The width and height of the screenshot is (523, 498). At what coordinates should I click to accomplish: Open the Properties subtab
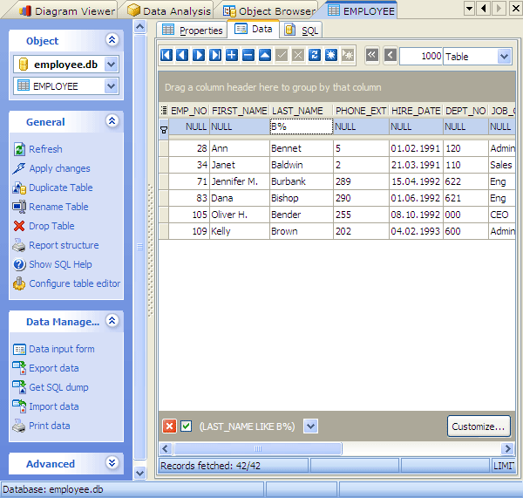point(193,30)
